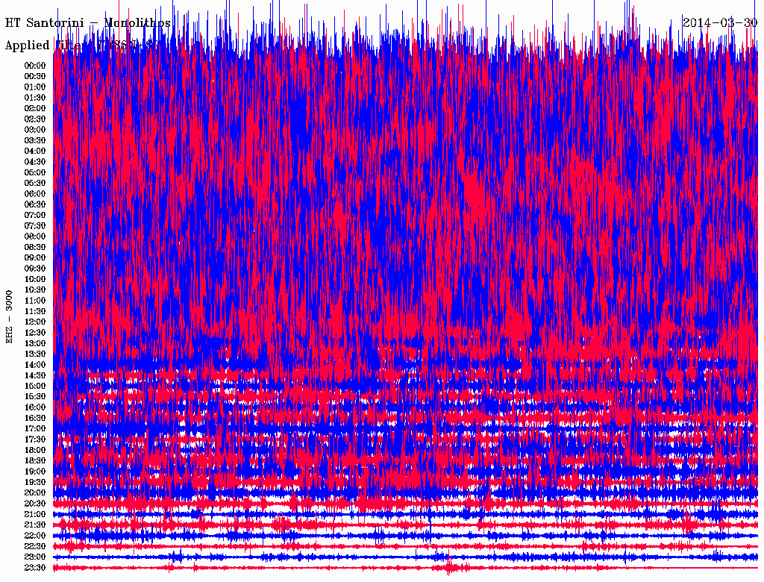Viewport: 764px width, 582px height.
Task: Click the vertical EHZ - 3000 axis label
Action: tap(10, 317)
